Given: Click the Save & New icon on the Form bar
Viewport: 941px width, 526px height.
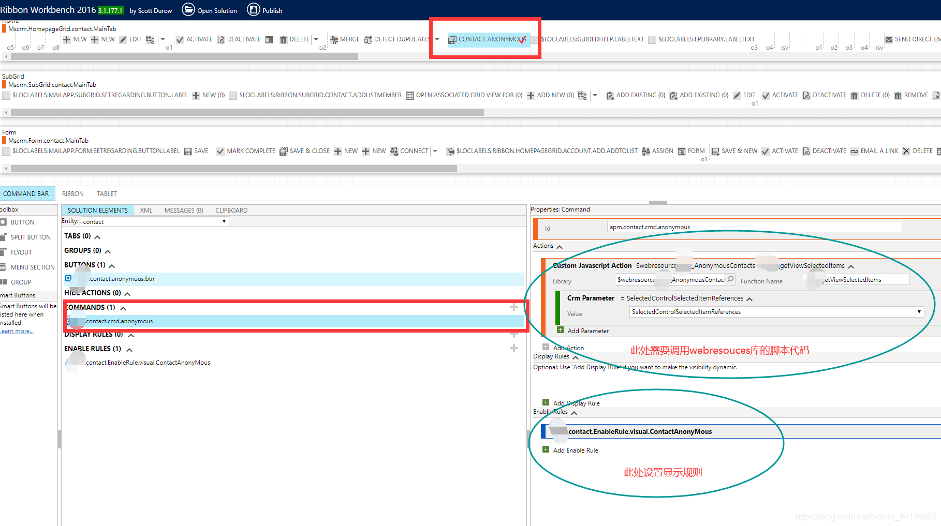Looking at the screenshot, I should coord(715,152).
